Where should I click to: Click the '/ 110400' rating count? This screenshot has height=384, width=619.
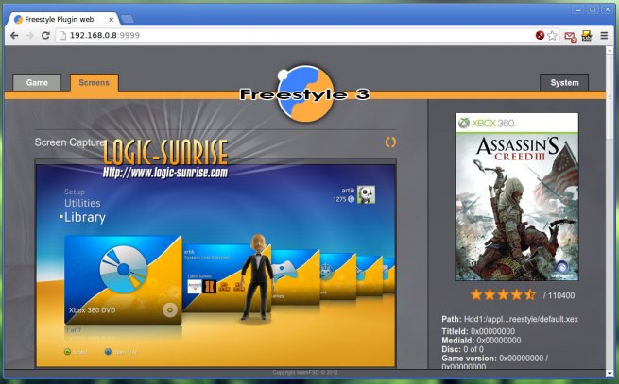559,295
